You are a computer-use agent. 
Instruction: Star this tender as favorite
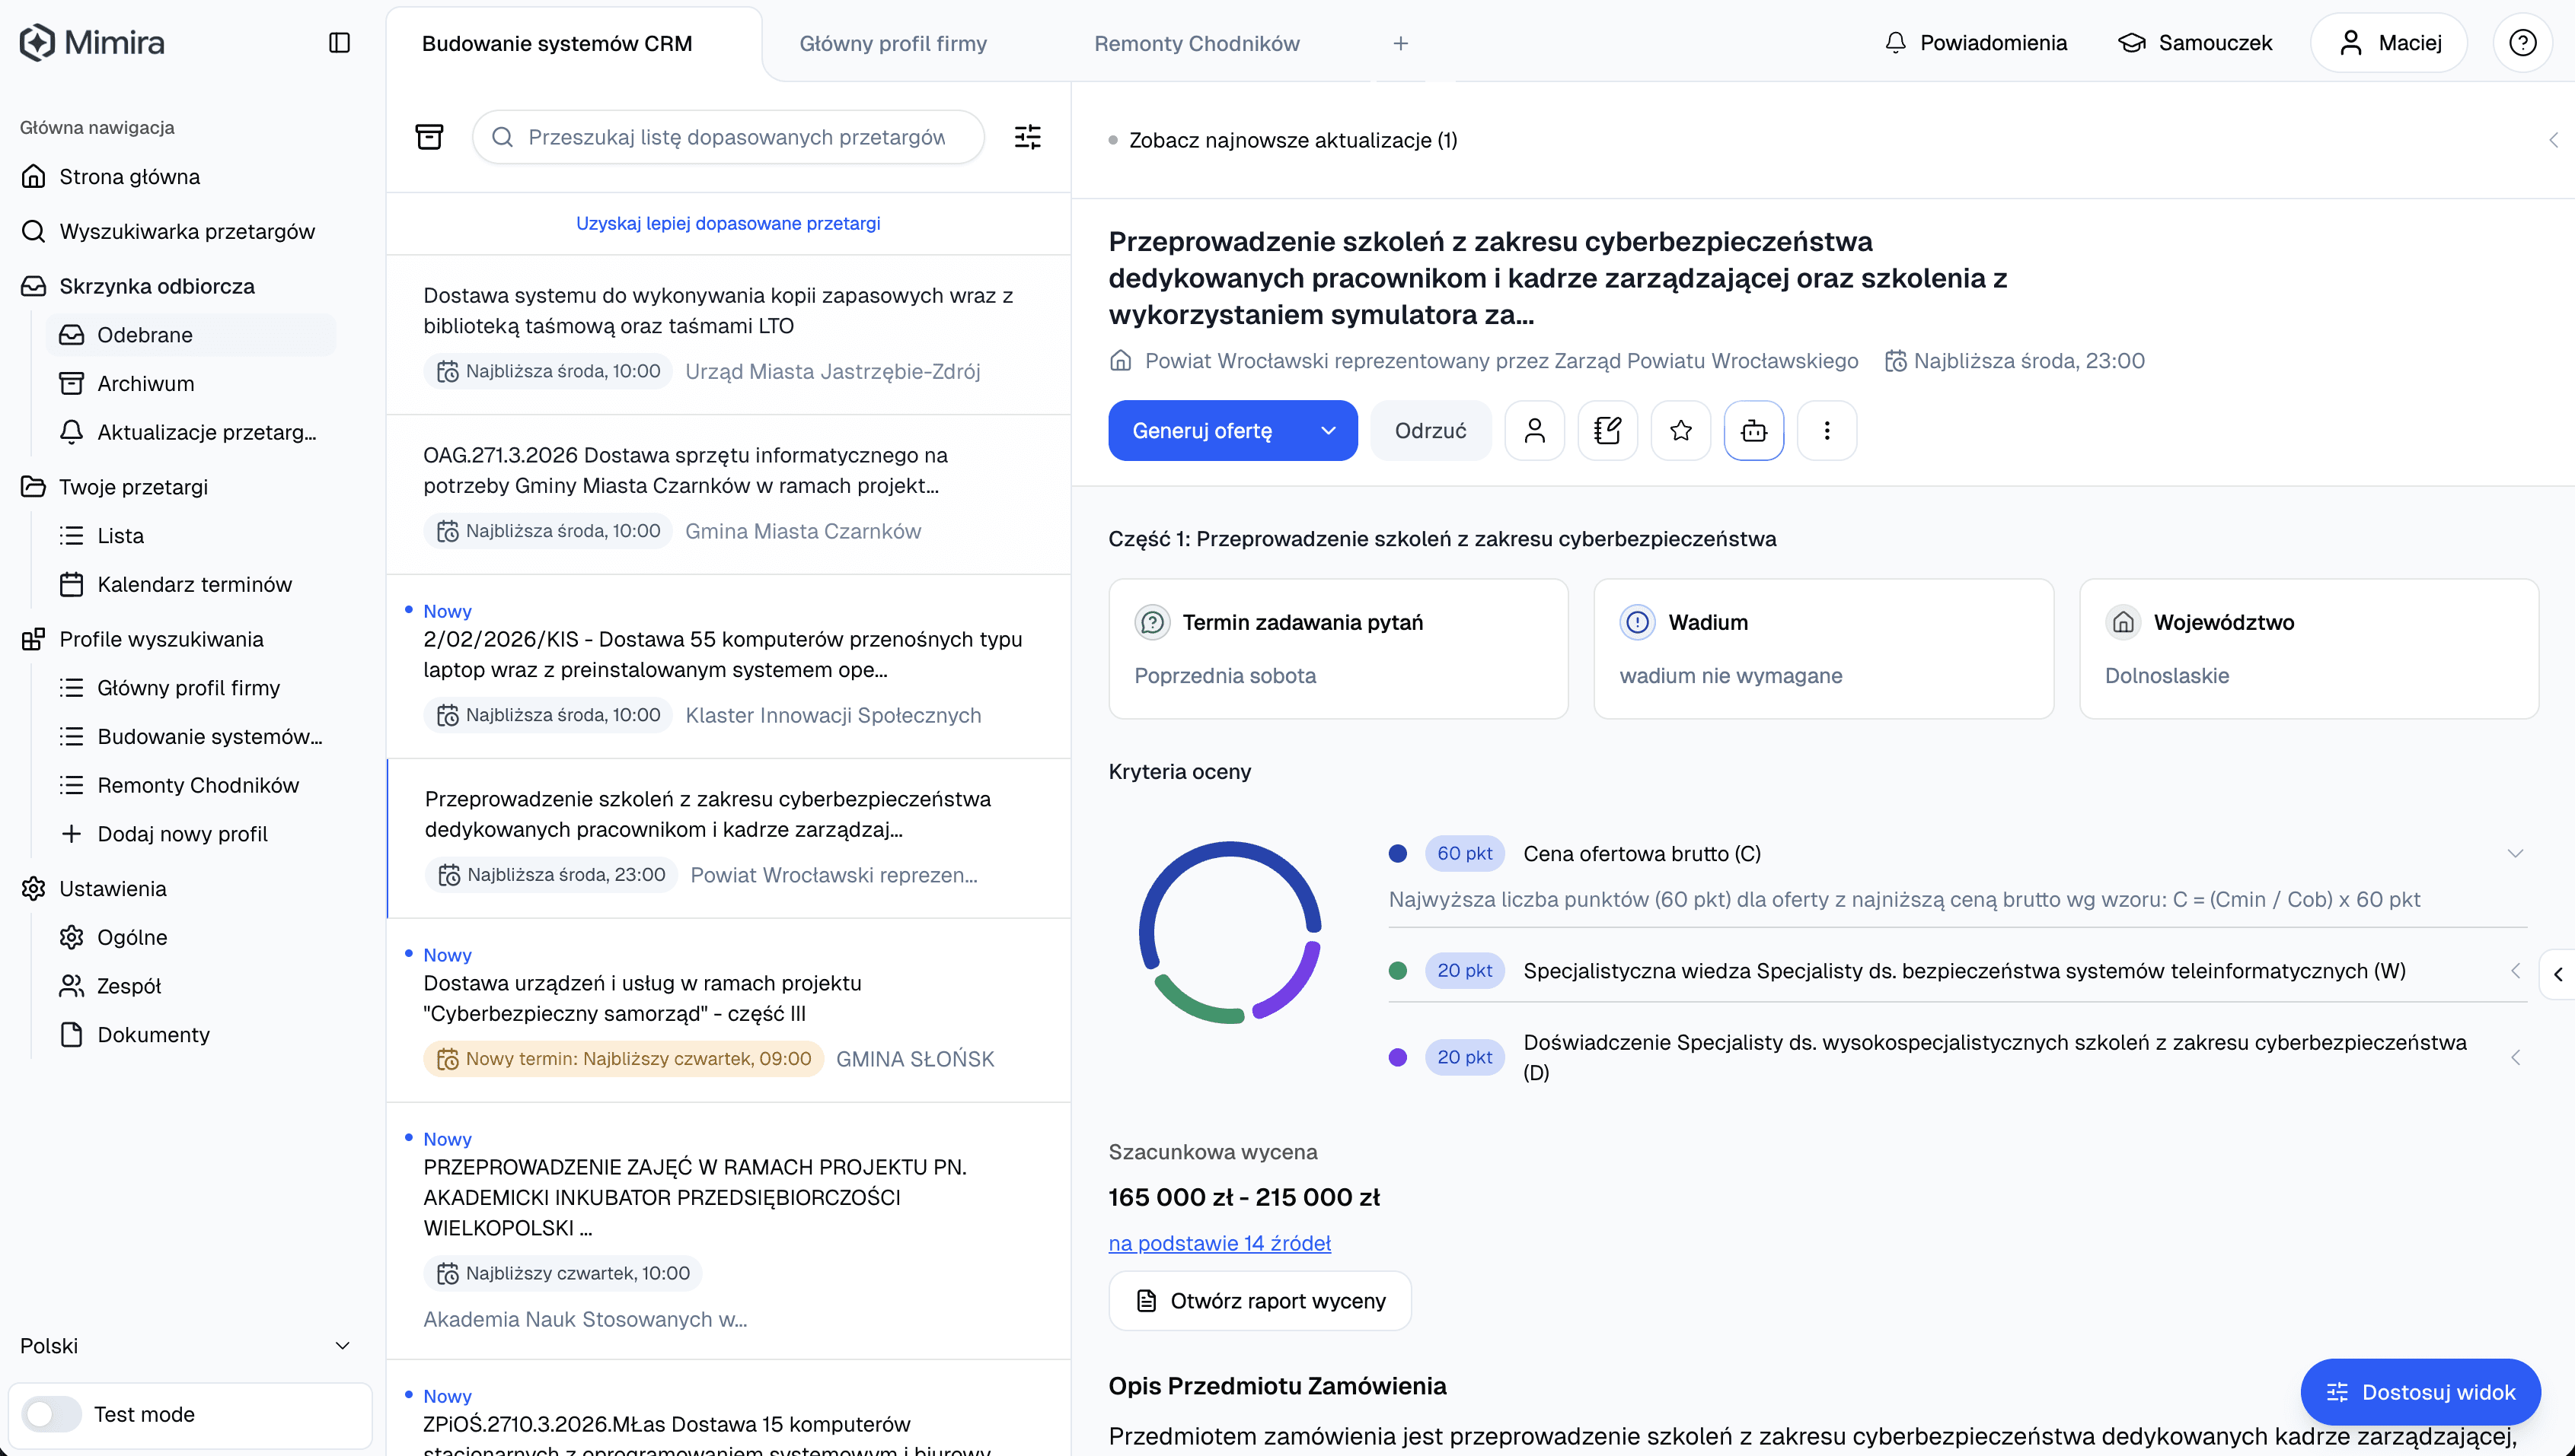coord(1680,431)
